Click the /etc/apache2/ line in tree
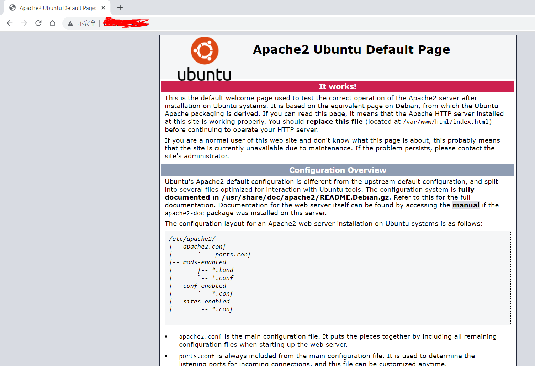 (x=192, y=239)
